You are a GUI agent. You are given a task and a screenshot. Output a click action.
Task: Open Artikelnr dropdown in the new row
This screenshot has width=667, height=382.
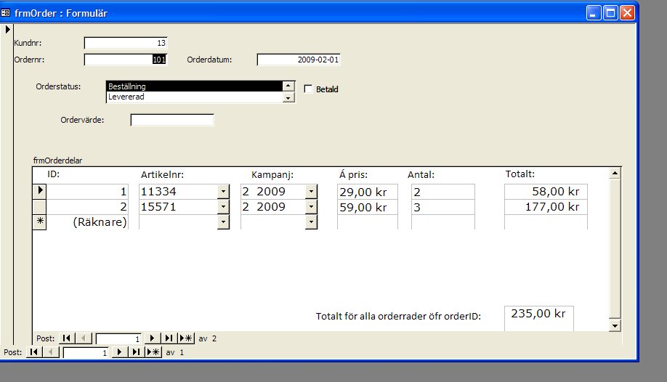click(223, 222)
